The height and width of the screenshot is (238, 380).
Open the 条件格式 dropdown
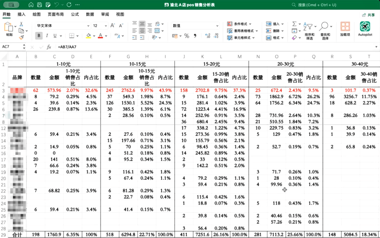click(239, 24)
